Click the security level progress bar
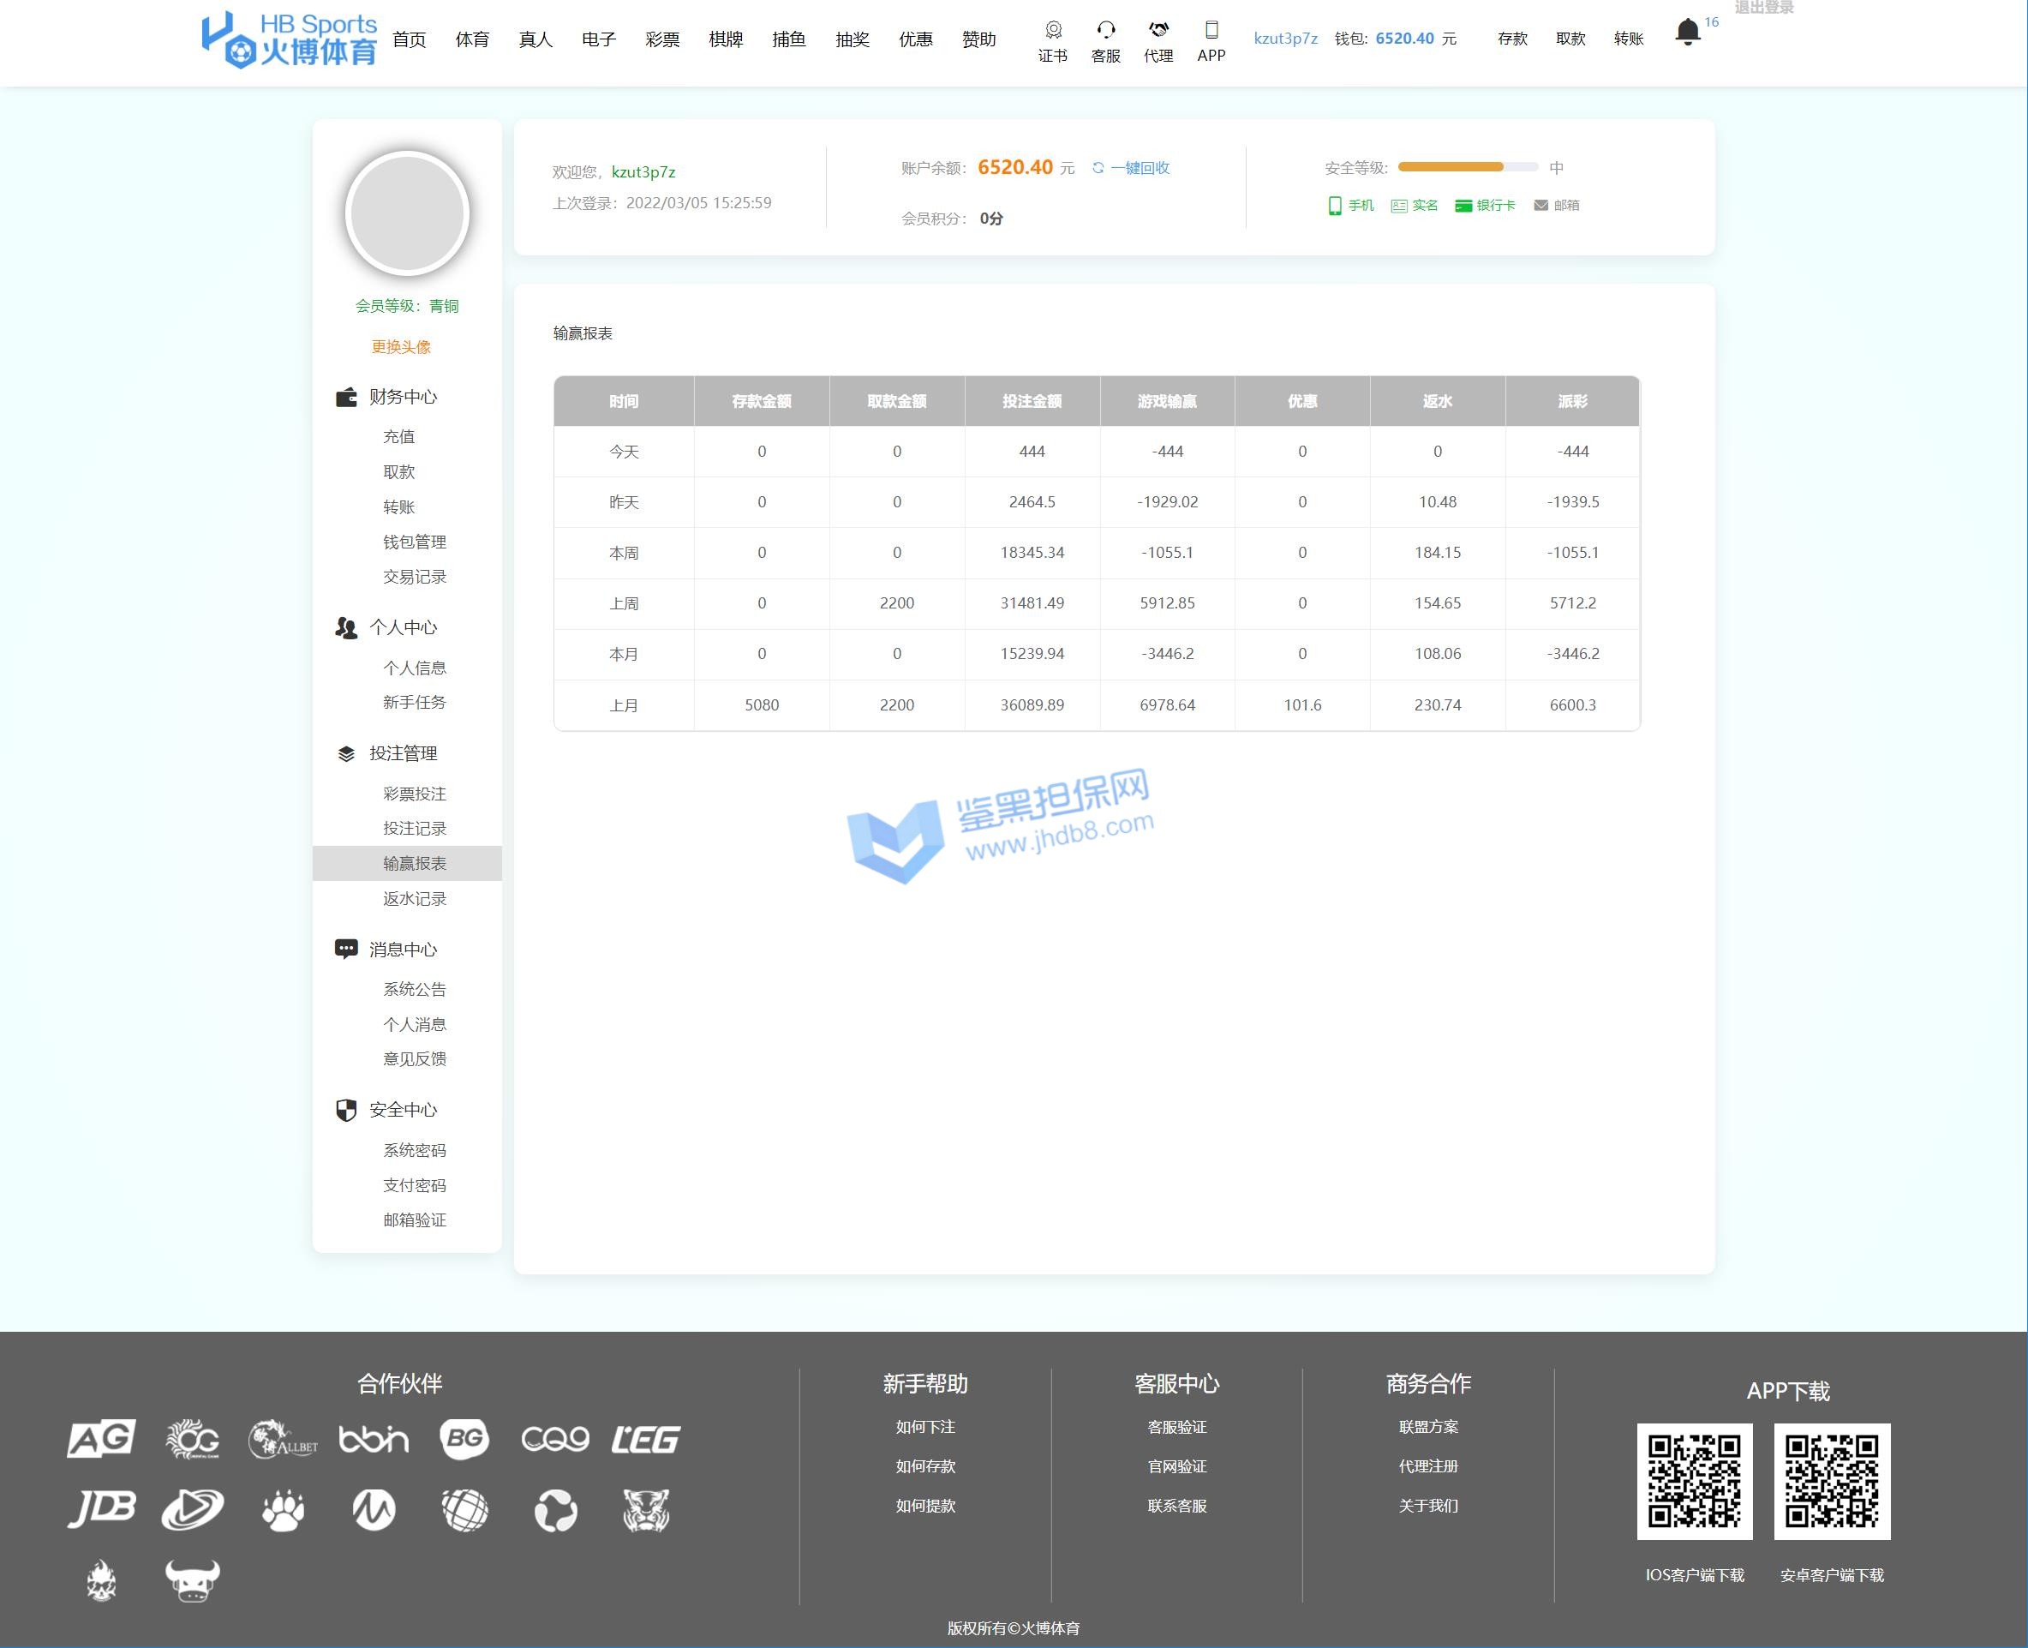The image size is (2028, 1648). (x=1467, y=167)
